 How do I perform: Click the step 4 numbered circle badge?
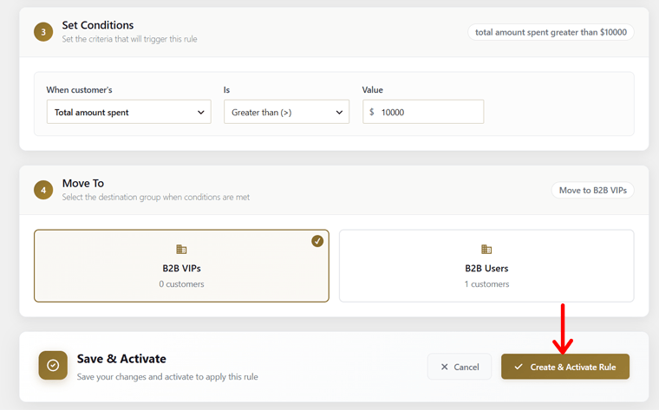(43, 190)
